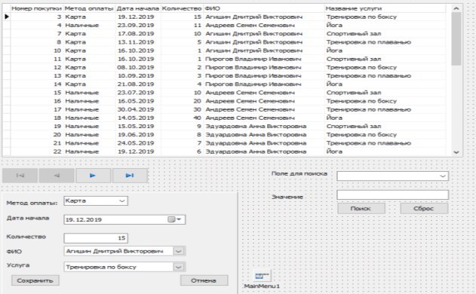Select date cell 16.05.2019
This screenshot has height=294, width=476.
click(x=136, y=101)
